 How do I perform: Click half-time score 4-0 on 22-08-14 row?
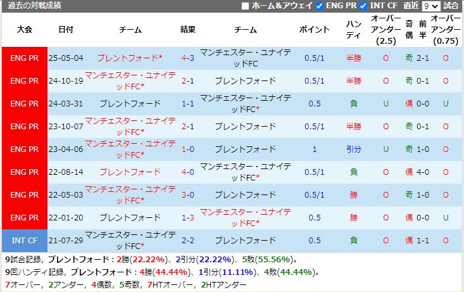click(423, 172)
